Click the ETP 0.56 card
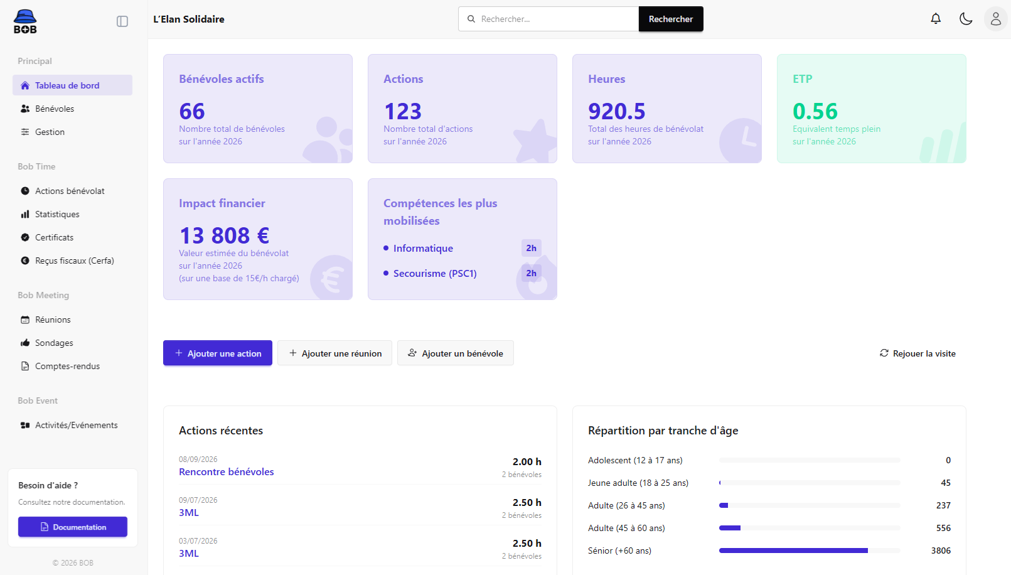 point(872,109)
